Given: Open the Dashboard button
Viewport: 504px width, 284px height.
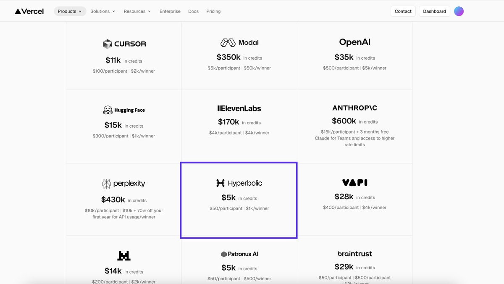Looking at the screenshot, I should (435, 11).
